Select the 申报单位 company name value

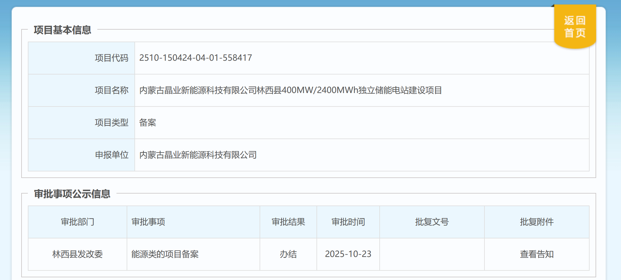pyautogui.click(x=198, y=155)
